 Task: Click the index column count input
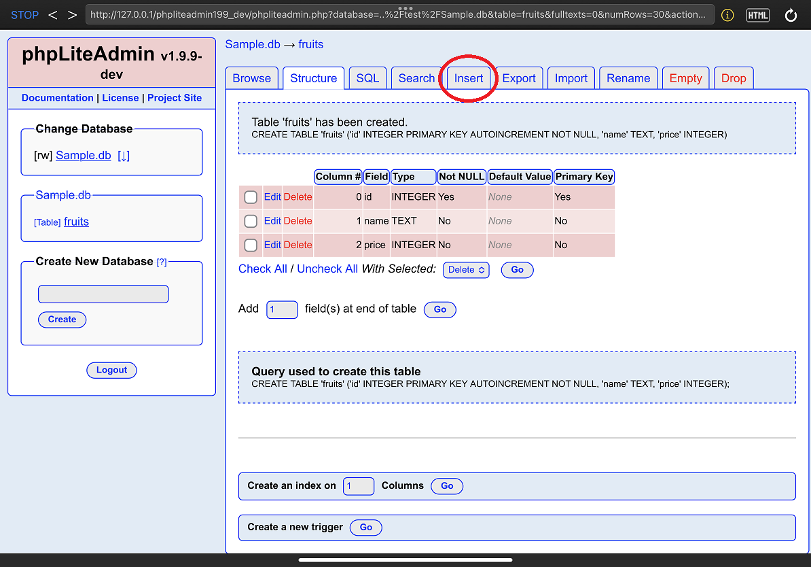pos(359,486)
